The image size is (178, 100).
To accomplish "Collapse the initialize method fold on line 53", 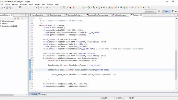I will [34, 25].
